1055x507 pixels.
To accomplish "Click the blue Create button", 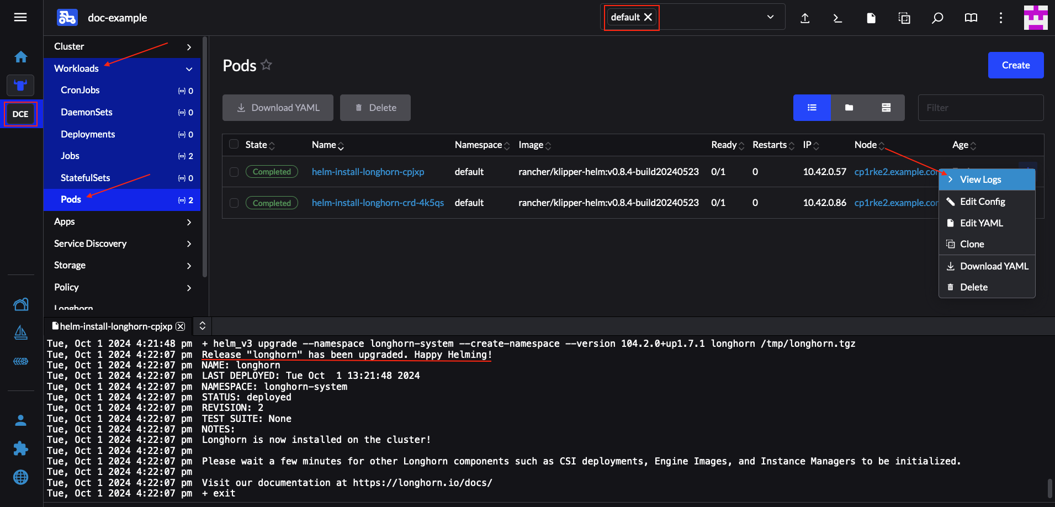I will click(x=1015, y=65).
